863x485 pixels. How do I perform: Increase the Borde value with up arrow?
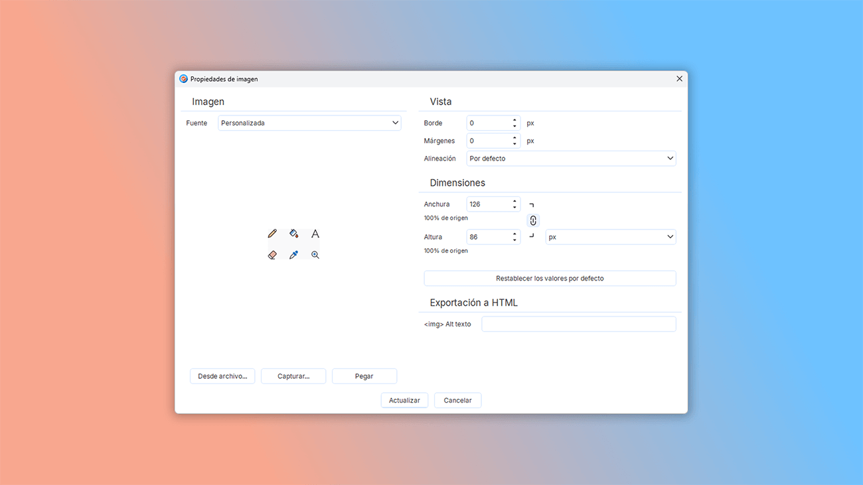point(514,120)
